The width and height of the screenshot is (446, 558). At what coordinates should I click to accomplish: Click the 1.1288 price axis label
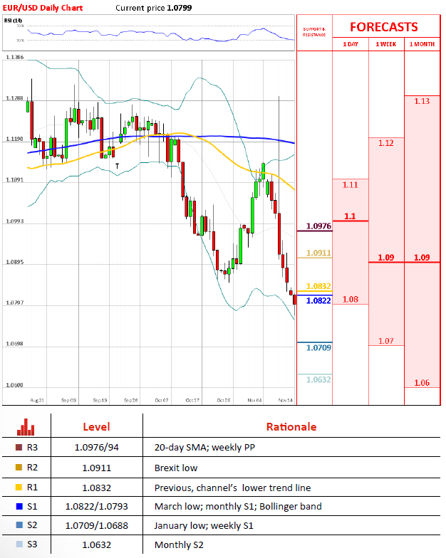[x=14, y=98]
